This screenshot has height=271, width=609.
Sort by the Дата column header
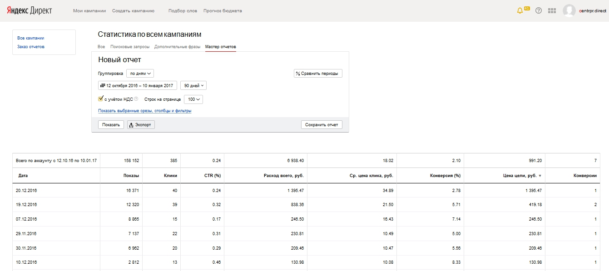pyautogui.click(x=23, y=176)
